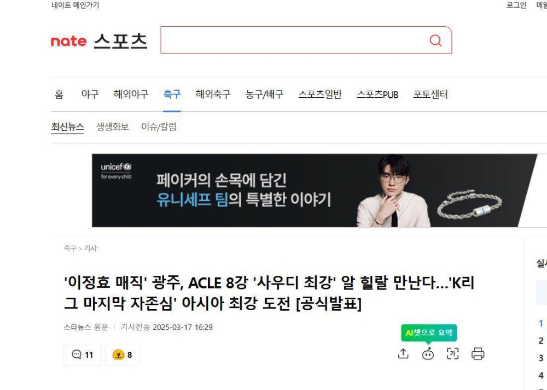Select the 축구 tab
Image resolution: width=547 pixels, height=390 pixels.
(x=172, y=94)
